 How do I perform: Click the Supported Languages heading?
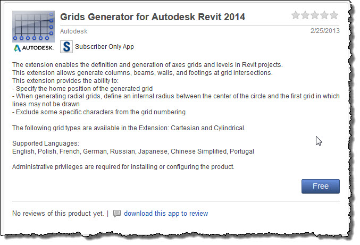point(46,143)
